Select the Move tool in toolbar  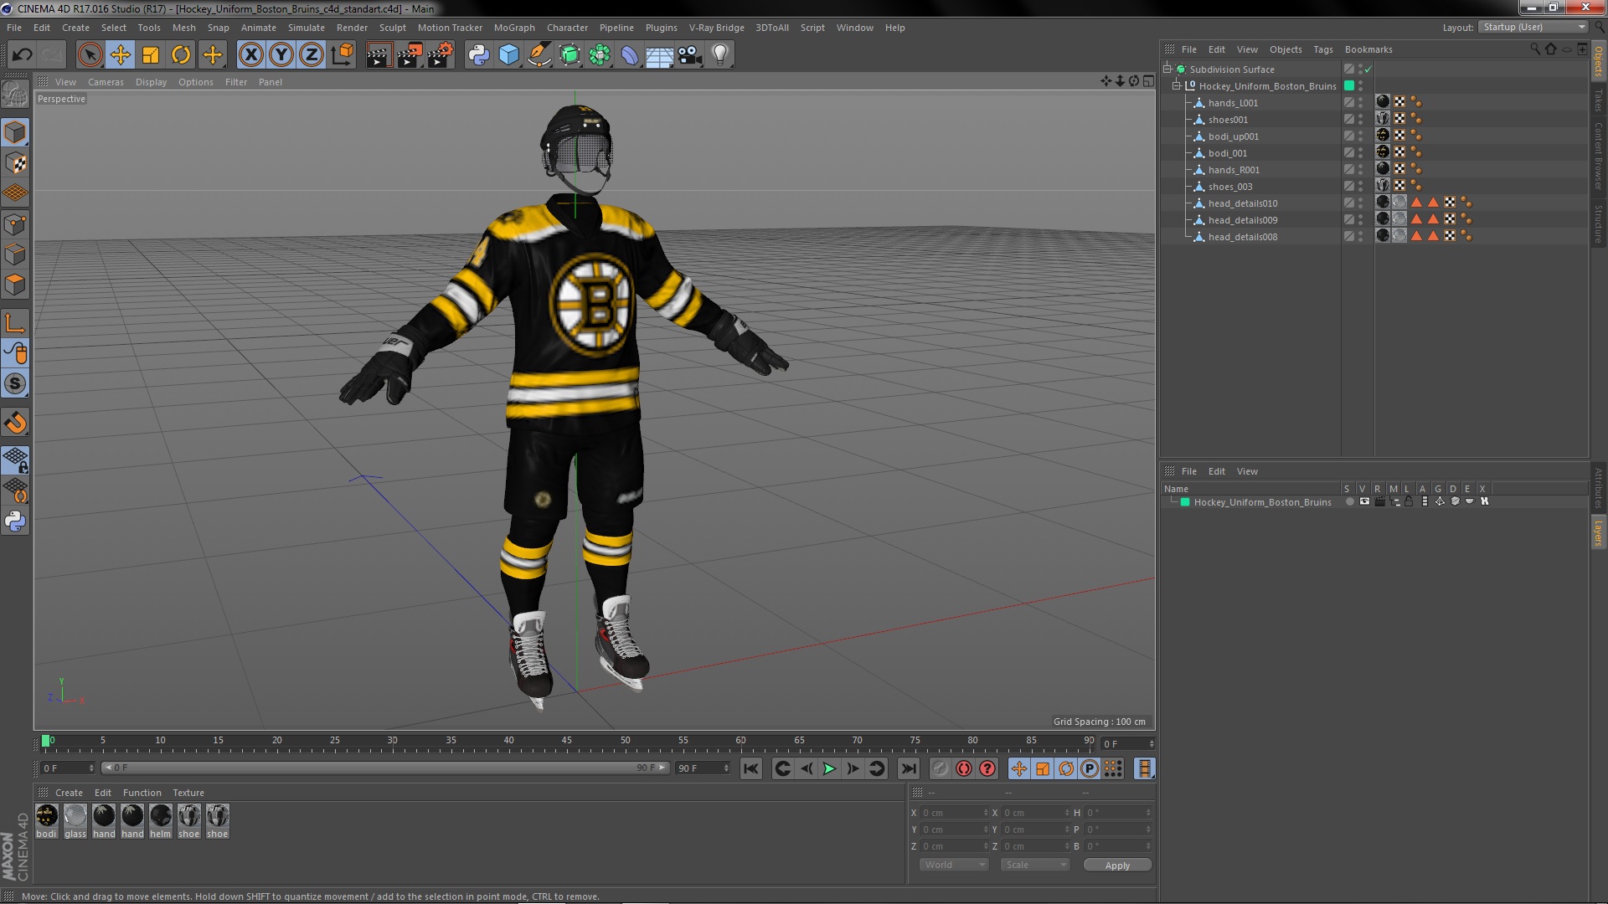pos(120,55)
